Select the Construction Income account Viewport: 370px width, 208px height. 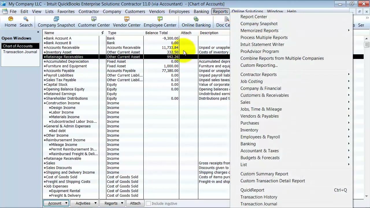point(136,103)
